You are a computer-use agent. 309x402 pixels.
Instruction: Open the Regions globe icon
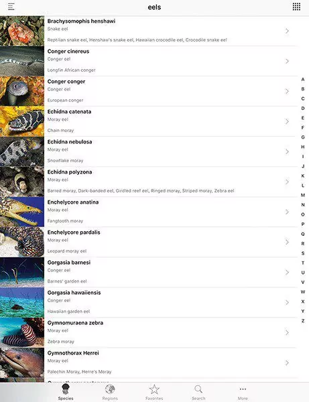(x=110, y=389)
